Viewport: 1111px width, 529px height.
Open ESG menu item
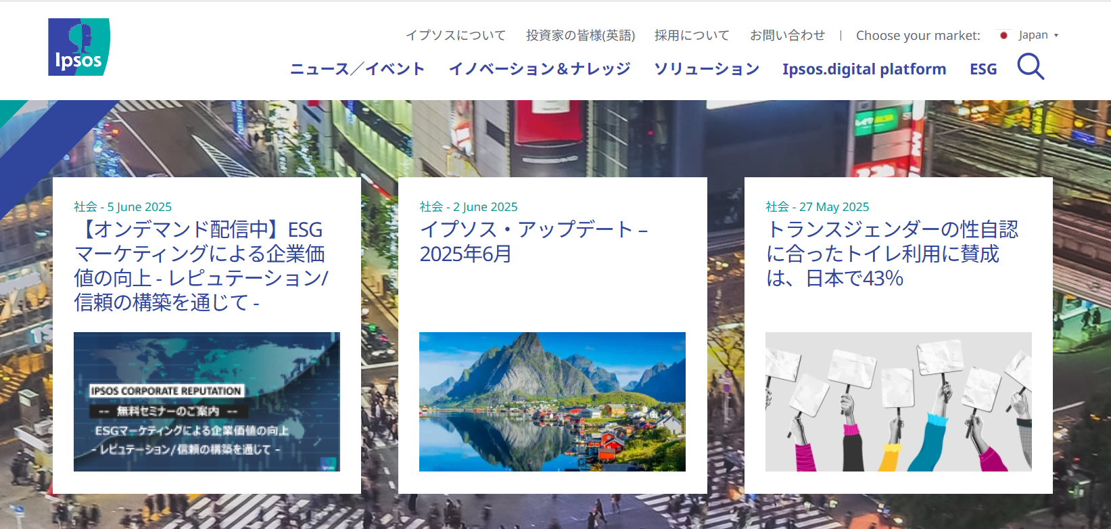point(983,69)
